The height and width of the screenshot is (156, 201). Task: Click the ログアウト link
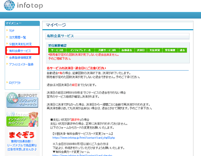click(x=15, y=83)
